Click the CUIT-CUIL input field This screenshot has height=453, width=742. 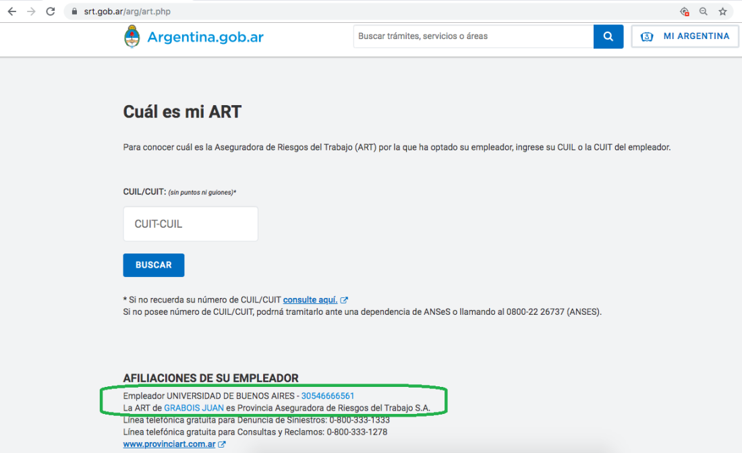pos(190,224)
